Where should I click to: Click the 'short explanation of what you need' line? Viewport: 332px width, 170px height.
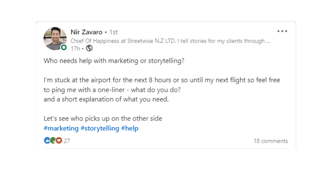106,99
